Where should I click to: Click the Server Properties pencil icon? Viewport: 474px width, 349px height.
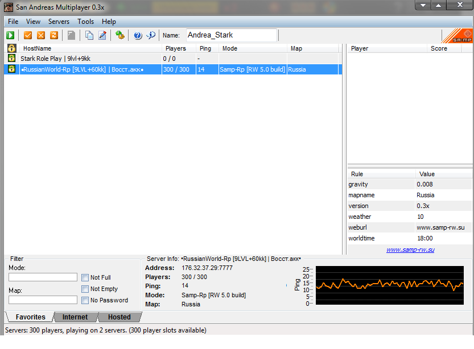coord(102,35)
